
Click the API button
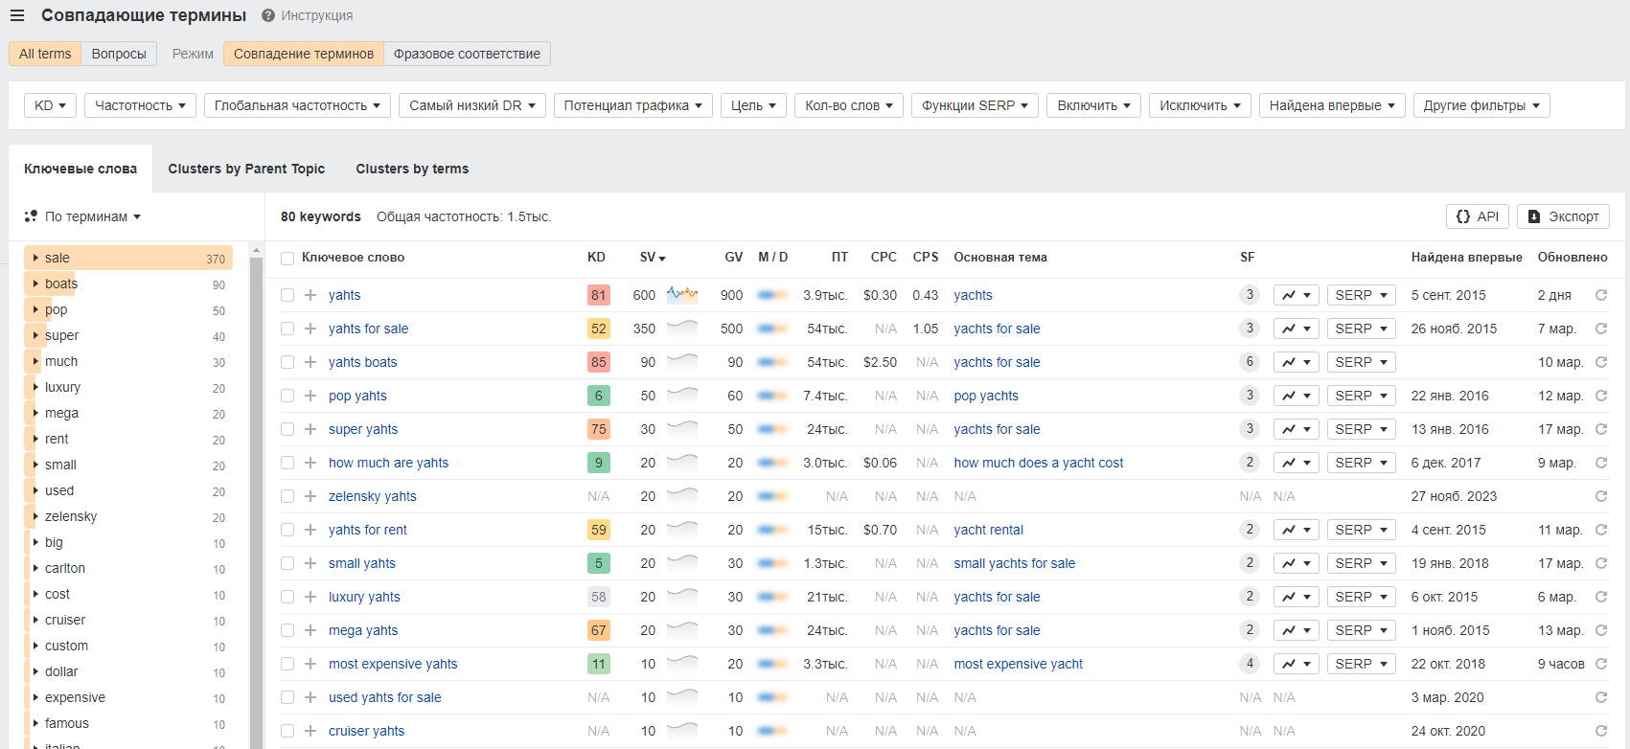click(x=1478, y=216)
